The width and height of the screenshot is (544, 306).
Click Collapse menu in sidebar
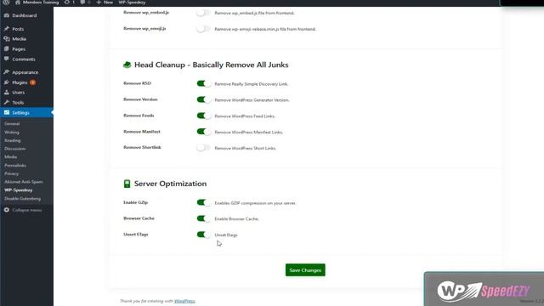click(x=26, y=210)
